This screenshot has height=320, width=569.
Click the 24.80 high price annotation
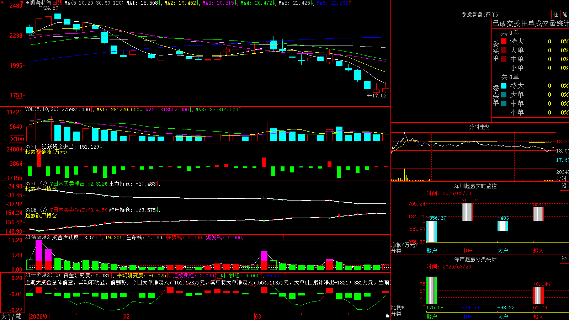[51, 8]
